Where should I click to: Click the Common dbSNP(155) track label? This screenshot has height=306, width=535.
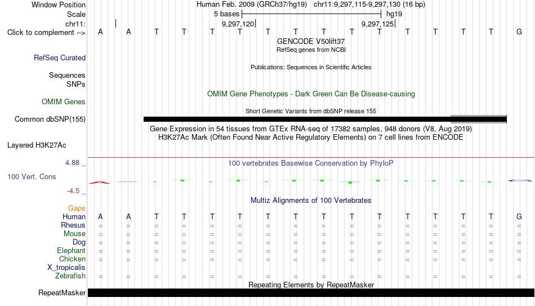pyautogui.click(x=50, y=119)
